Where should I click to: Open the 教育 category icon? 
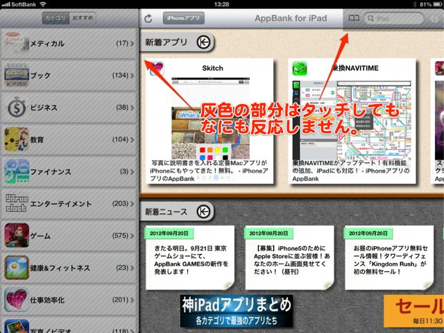tap(17, 139)
